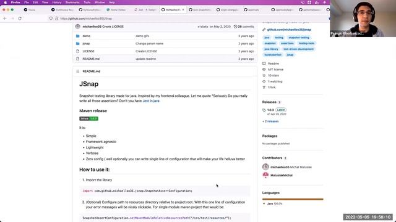The image size is (396, 222).
Task: Click the '1 watching' link
Action: [275, 81]
